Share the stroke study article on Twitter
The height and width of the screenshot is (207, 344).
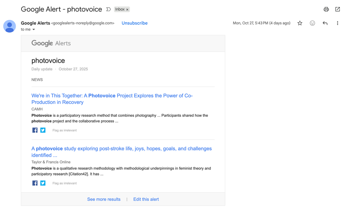(x=43, y=183)
